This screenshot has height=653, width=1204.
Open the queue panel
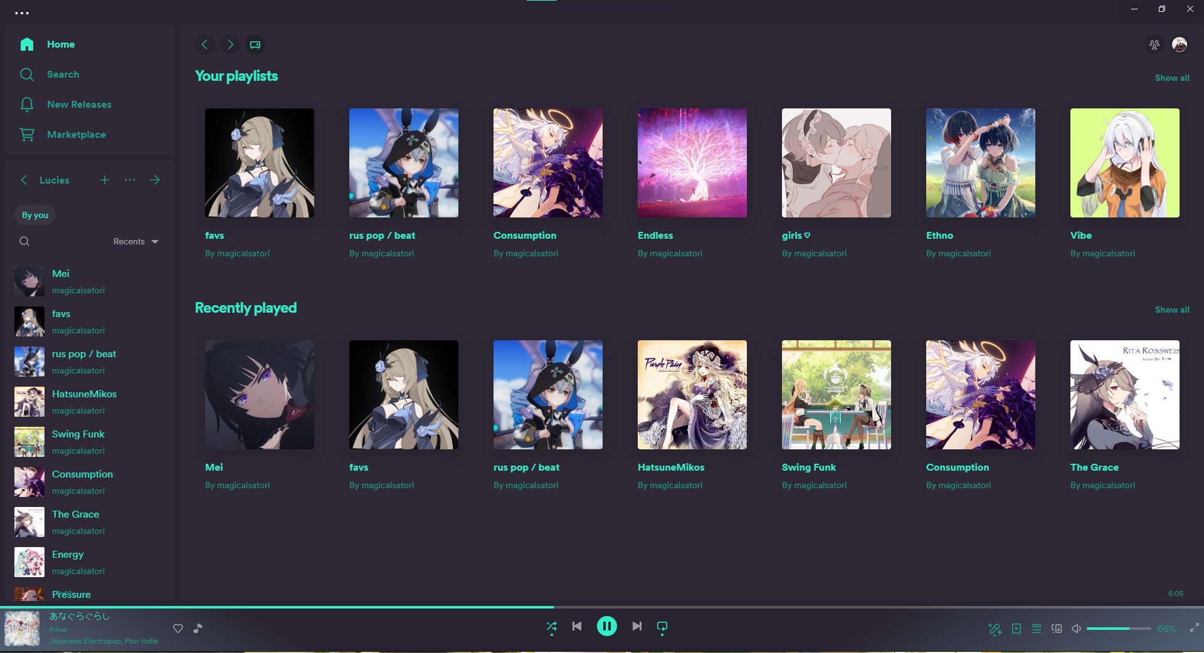point(1037,628)
